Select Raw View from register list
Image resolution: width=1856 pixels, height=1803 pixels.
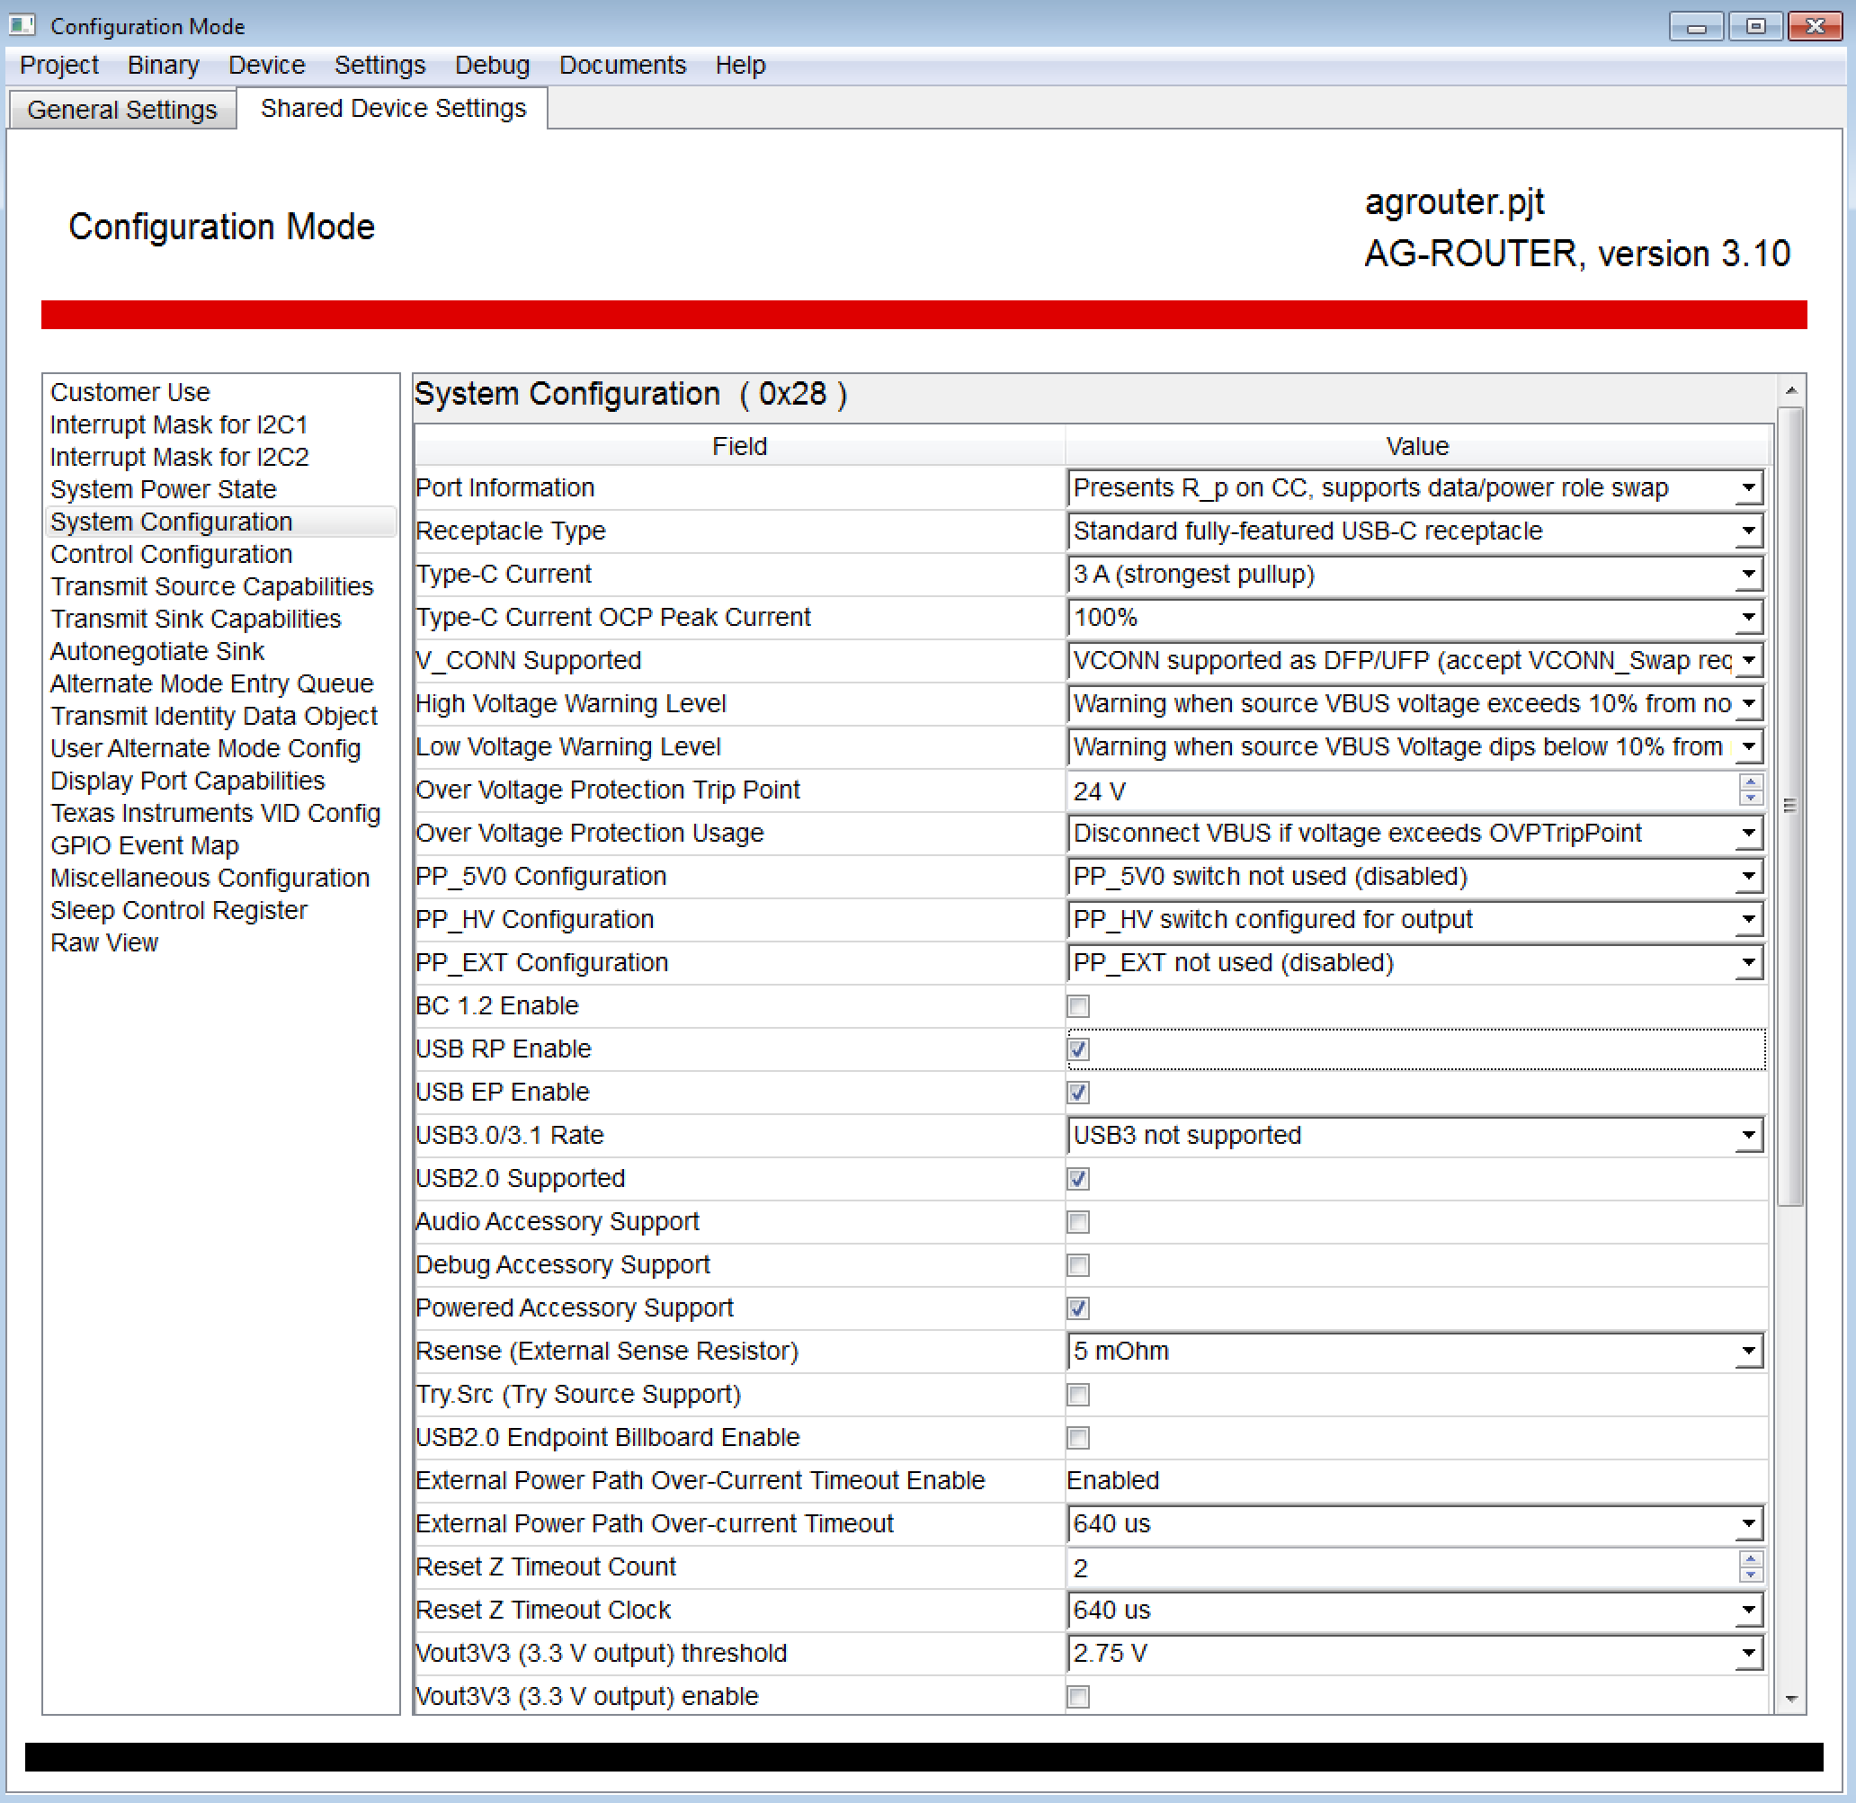tap(104, 942)
